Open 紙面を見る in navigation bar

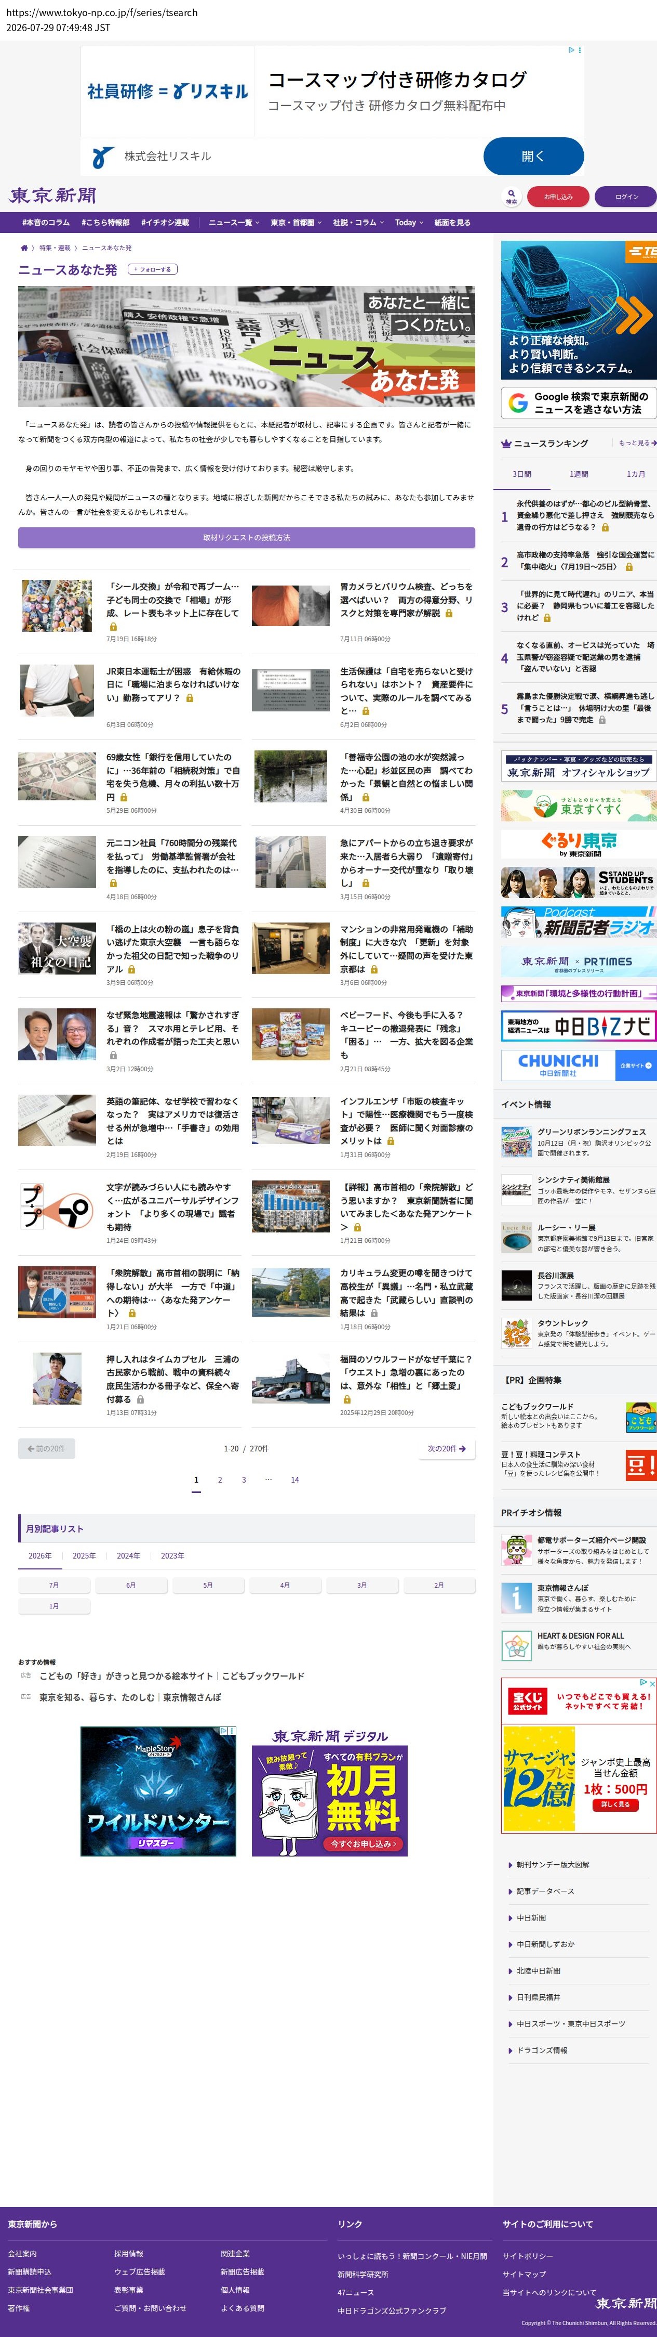[x=452, y=222]
